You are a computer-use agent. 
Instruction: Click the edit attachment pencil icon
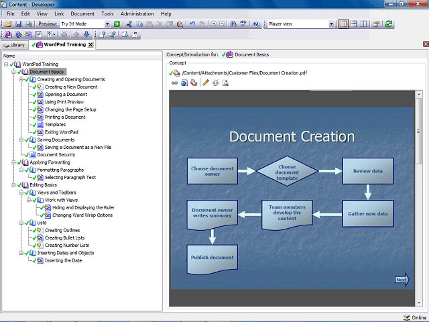(x=206, y=83)
